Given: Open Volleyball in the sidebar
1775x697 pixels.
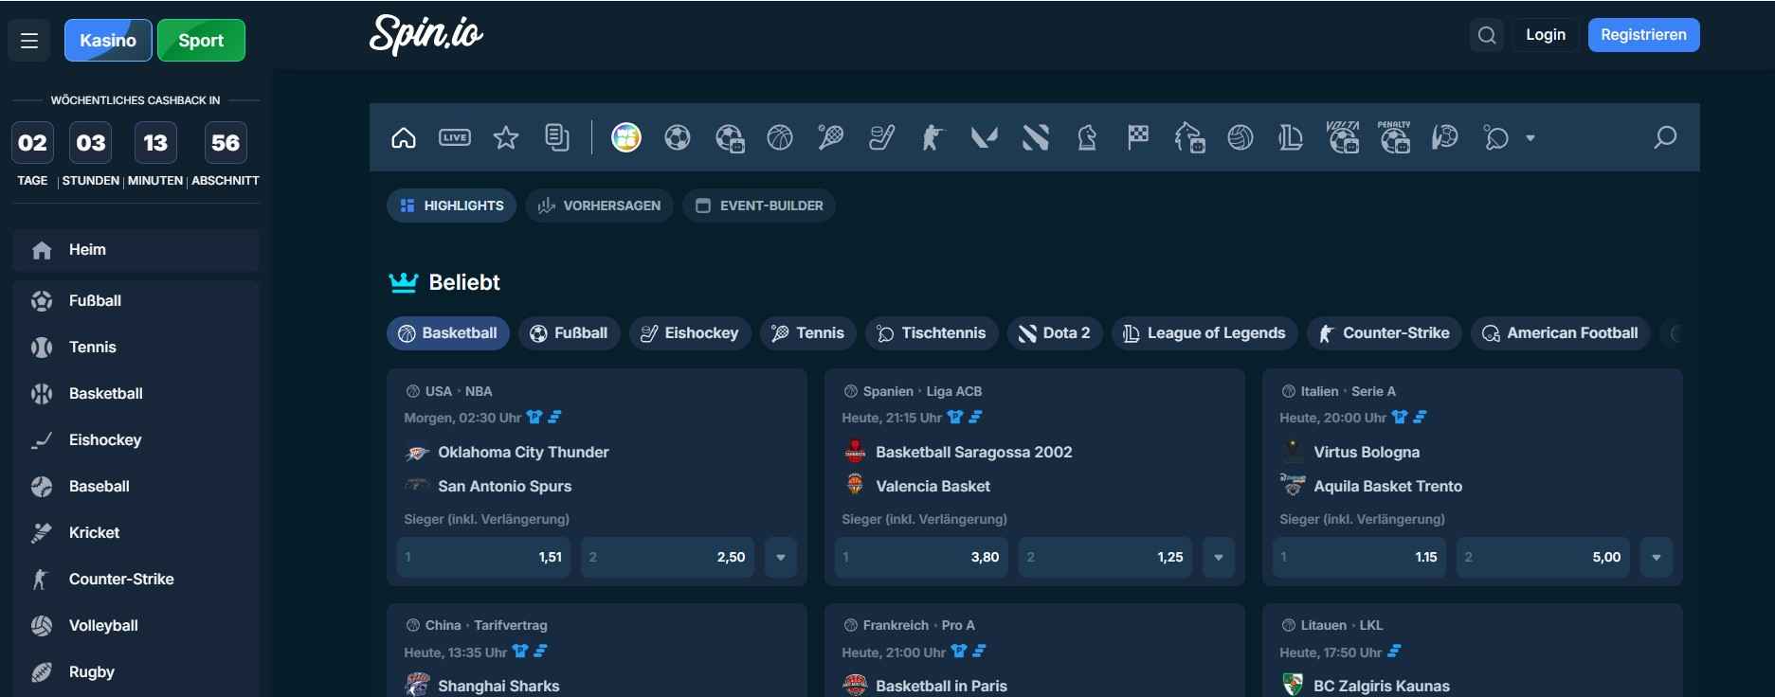Looking at the screenshot, I should [136, 626].
